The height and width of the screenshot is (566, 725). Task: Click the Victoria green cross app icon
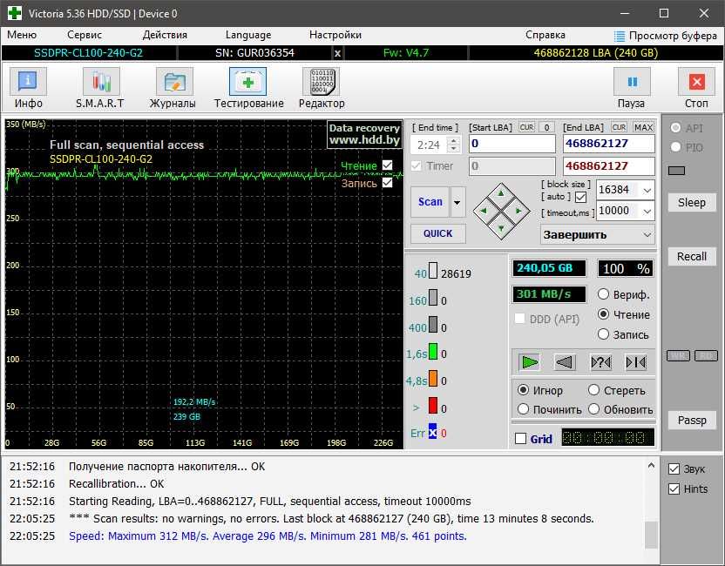coord(14,13)
